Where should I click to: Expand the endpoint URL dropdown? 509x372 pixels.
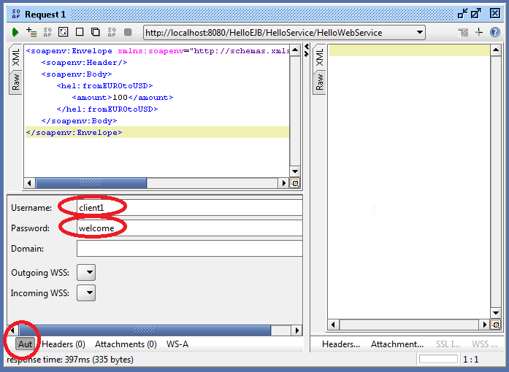click(419, 32)
